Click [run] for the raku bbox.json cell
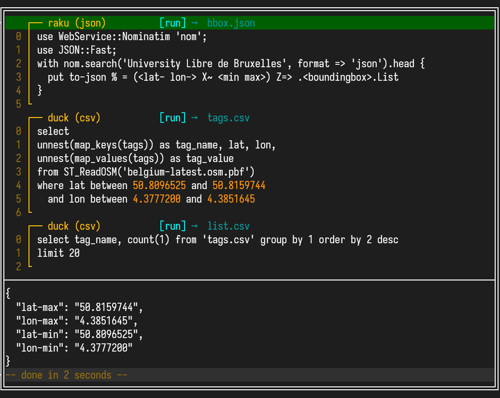This screenshot has width=500, height=398. (x=172, y=23)
